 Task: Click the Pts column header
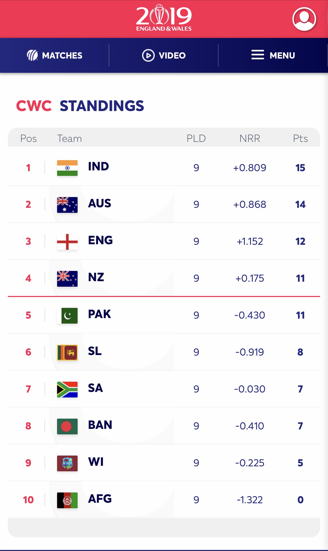coord(300,138)
